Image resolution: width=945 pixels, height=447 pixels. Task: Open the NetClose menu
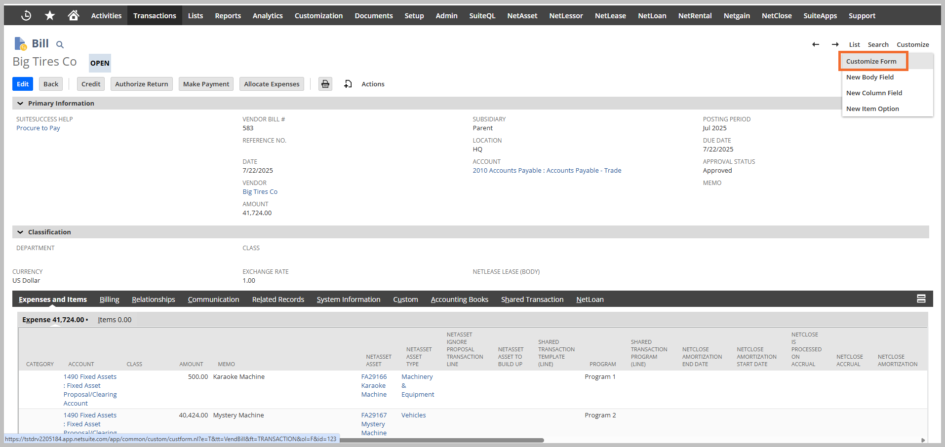(x=777, y=16)
